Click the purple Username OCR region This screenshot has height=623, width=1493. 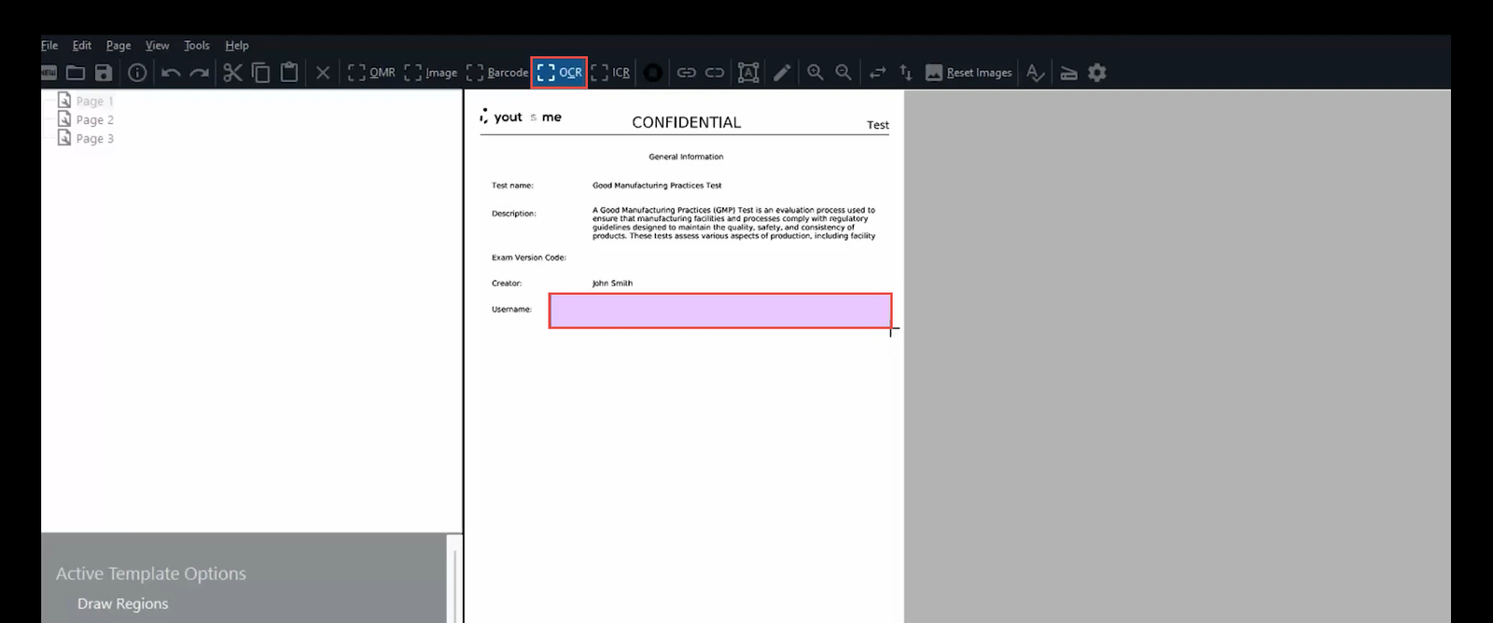tap(719, 311)
